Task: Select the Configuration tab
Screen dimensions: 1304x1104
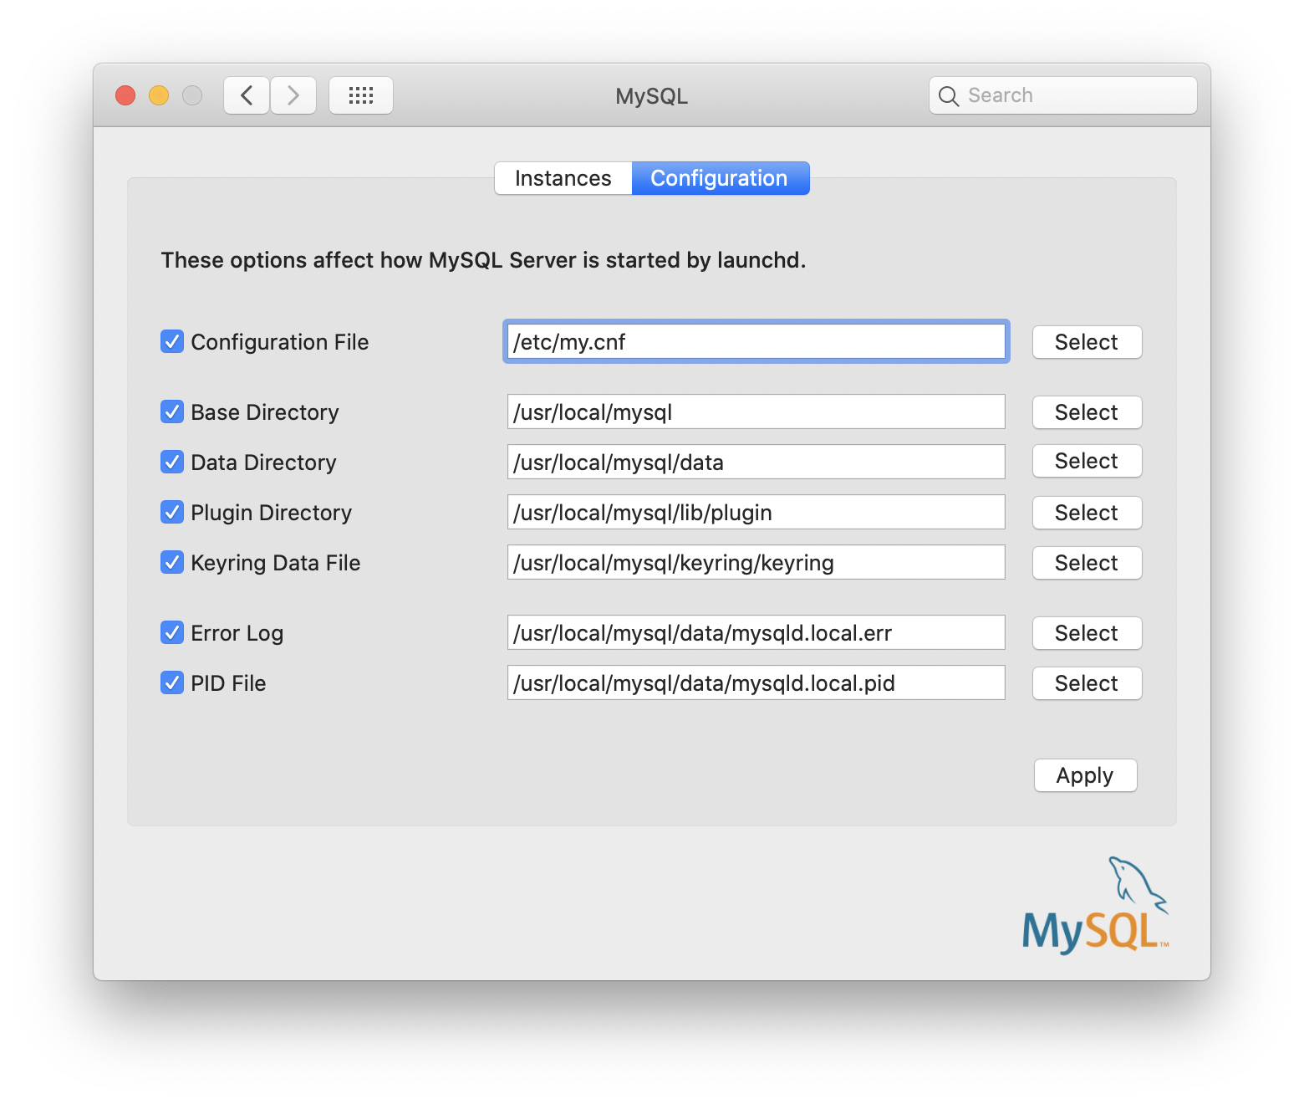Action: (x=720, y=178)
